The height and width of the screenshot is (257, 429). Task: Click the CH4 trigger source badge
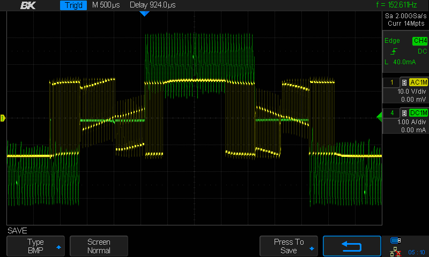(420, 41)
